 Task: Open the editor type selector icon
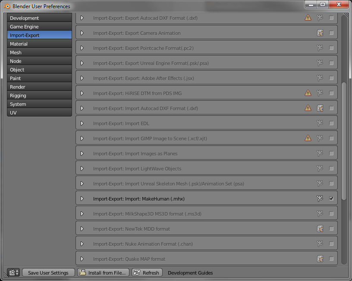(14, 272)
